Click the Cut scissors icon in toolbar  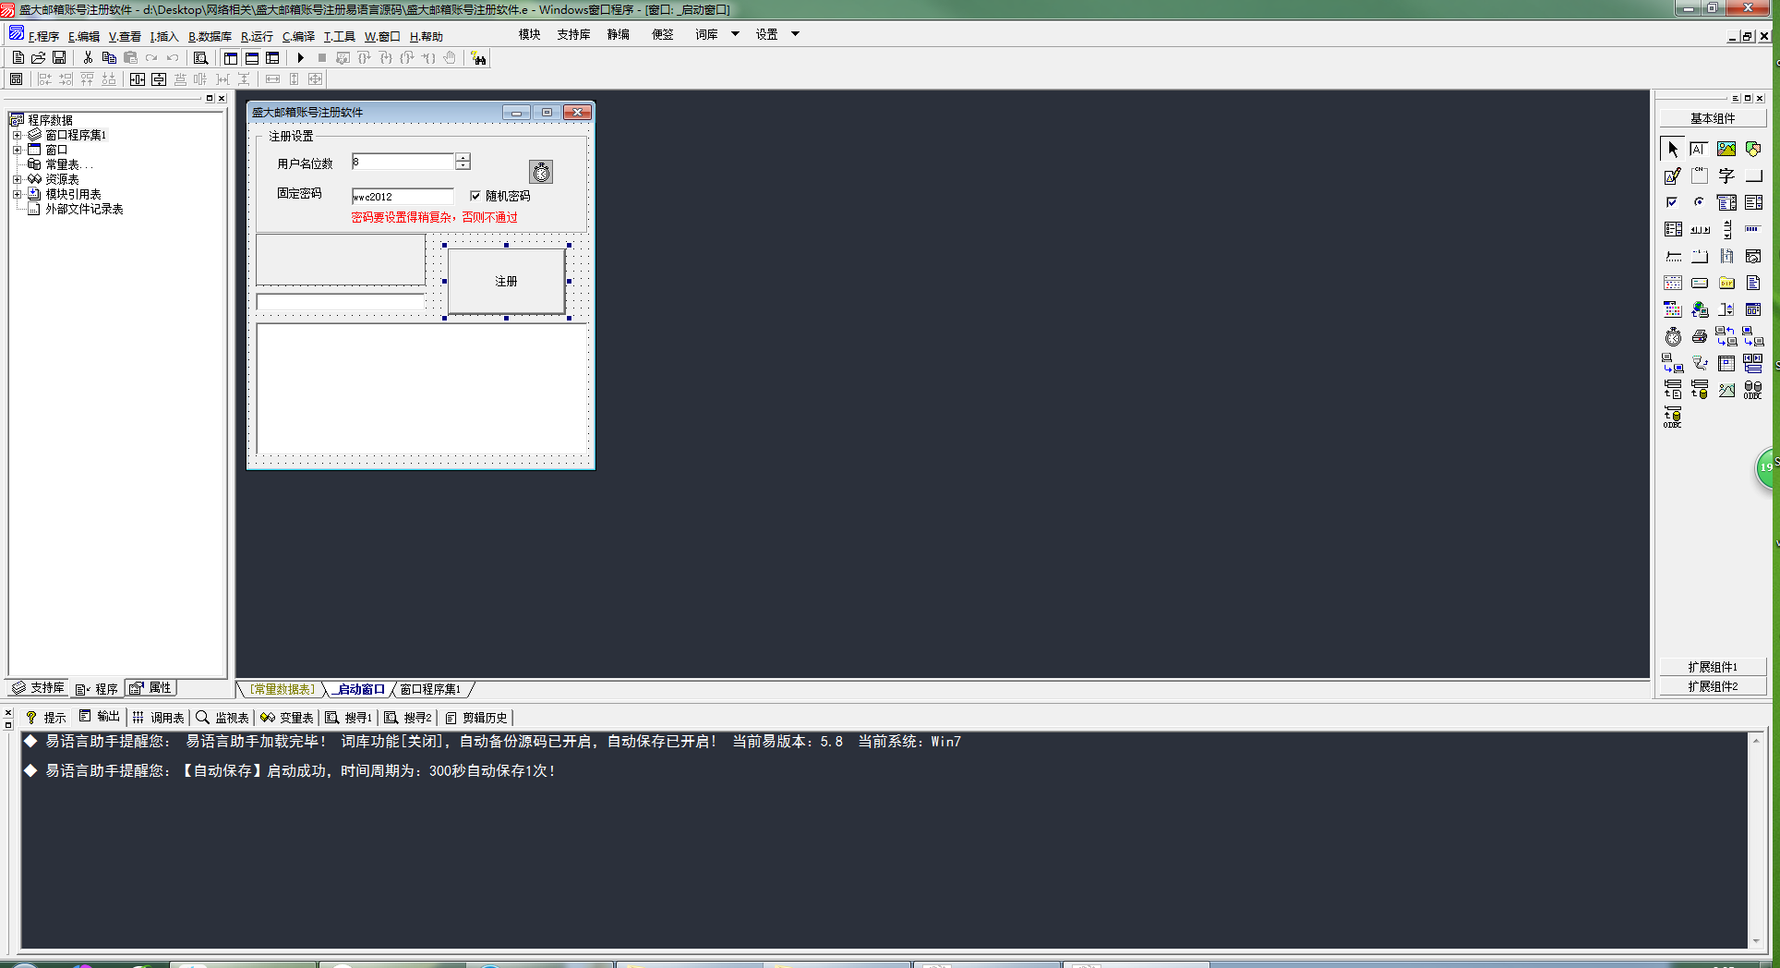click(x=88, y=58)
